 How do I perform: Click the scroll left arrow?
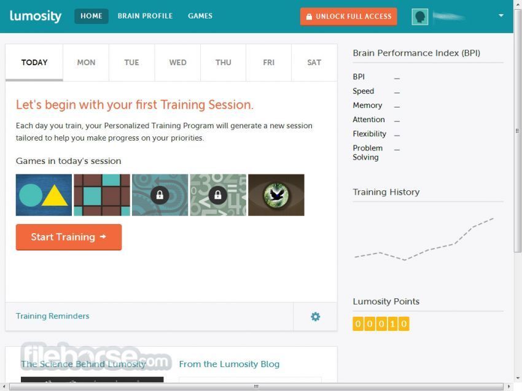(x=4, y=387)
